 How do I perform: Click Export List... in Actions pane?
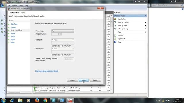pyautogui.click(x=122, y=39)
